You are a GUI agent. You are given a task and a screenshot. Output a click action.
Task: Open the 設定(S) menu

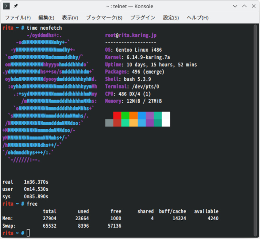171,17
